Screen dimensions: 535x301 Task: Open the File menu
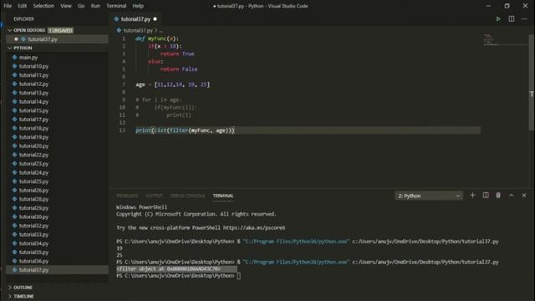click(8, 6)
